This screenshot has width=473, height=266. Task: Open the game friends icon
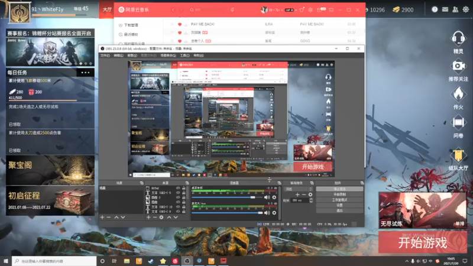(x=455, y=9)
